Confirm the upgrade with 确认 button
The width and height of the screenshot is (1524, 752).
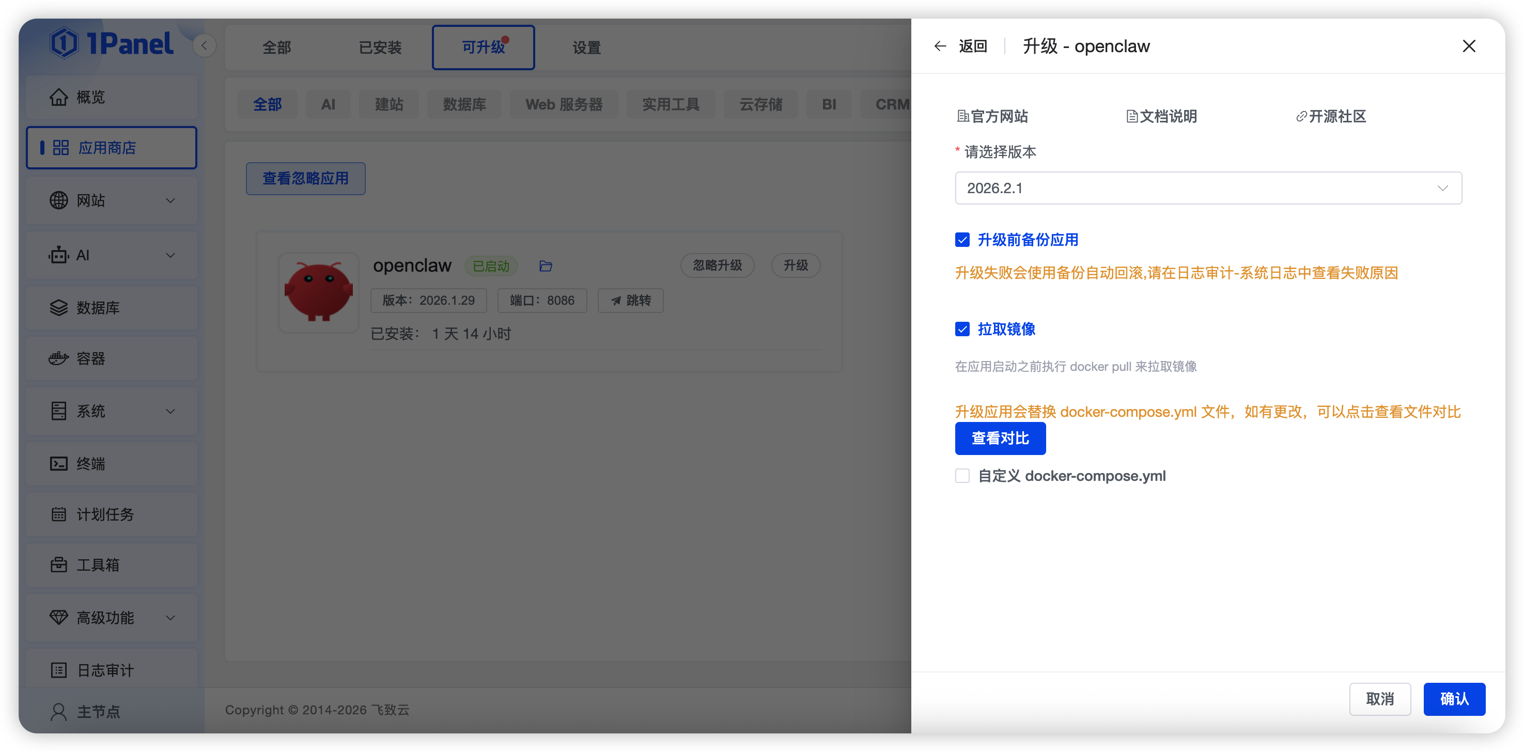1454,699
